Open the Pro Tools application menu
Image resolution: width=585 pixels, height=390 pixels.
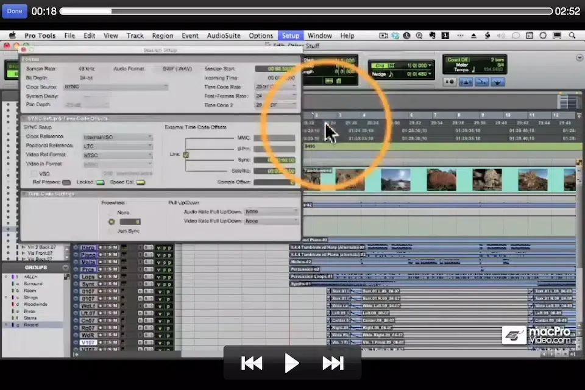[40, 35]
